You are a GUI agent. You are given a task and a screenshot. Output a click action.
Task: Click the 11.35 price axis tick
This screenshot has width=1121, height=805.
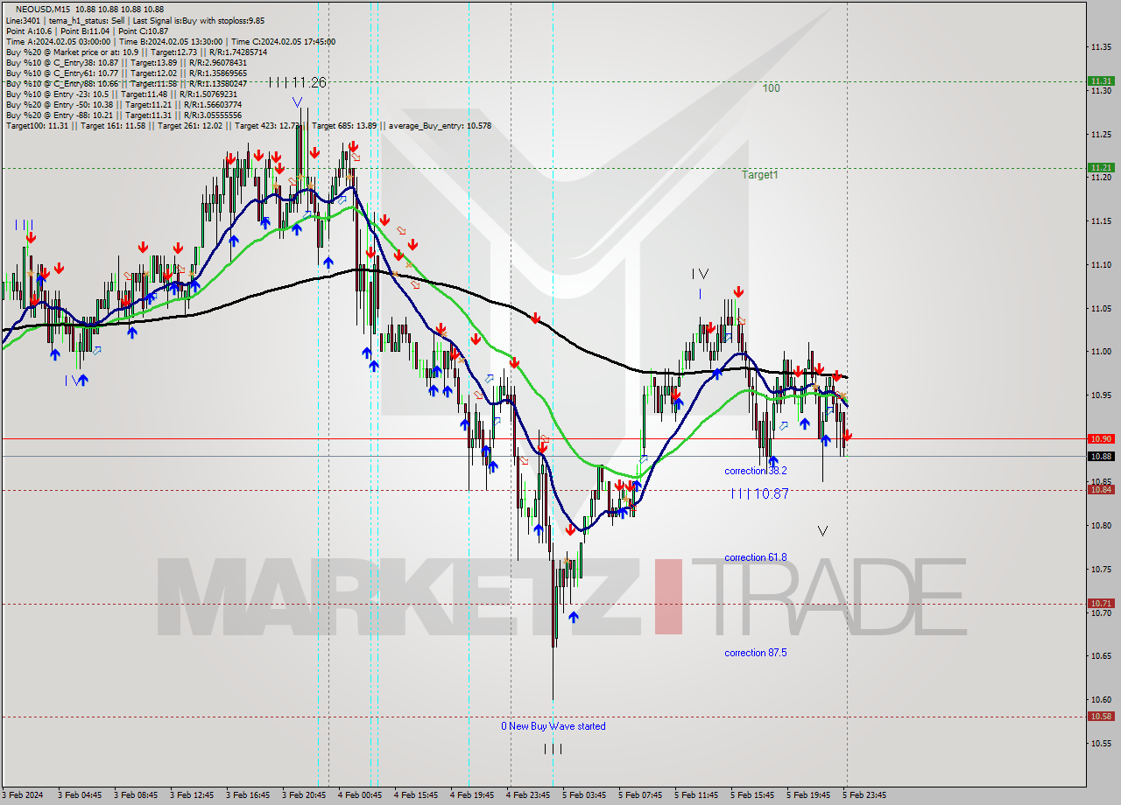pos(1101,46)
